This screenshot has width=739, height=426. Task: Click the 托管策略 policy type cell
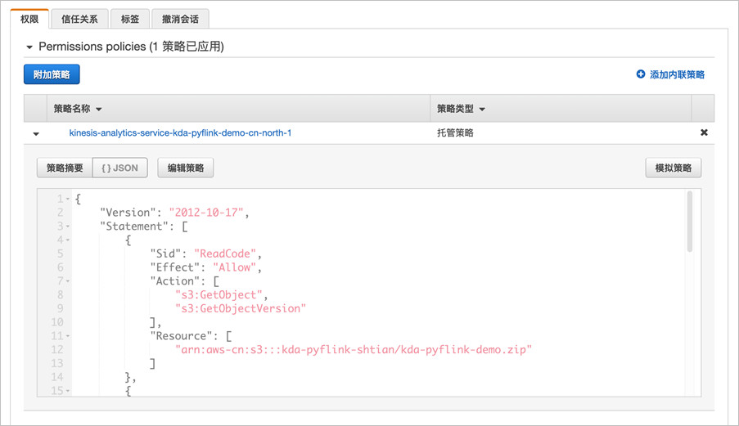455,132
